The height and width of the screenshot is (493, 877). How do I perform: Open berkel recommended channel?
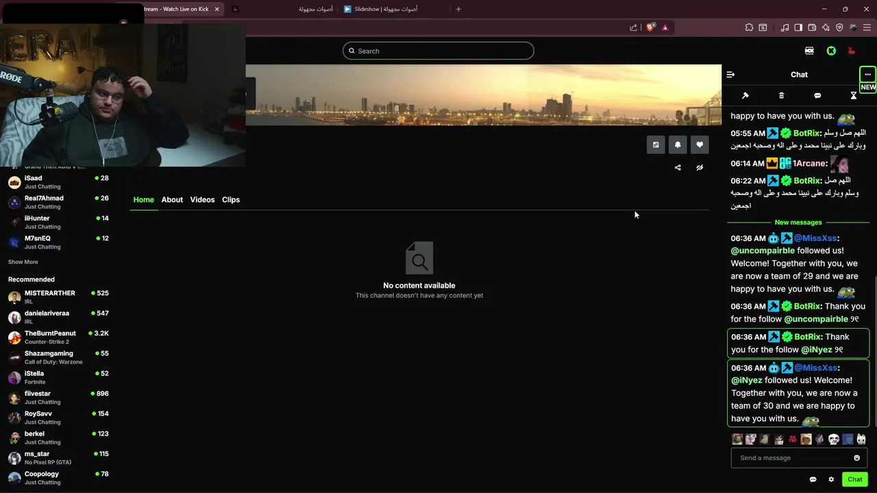click(x=58, y=438)
